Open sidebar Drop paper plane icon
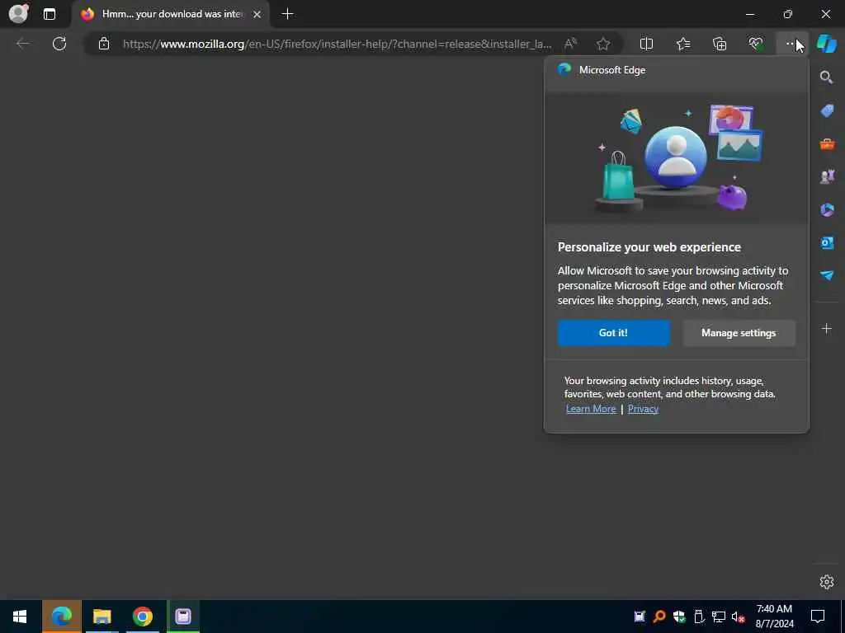The height and width of the screenshot is (633, 845). (827, 275)
